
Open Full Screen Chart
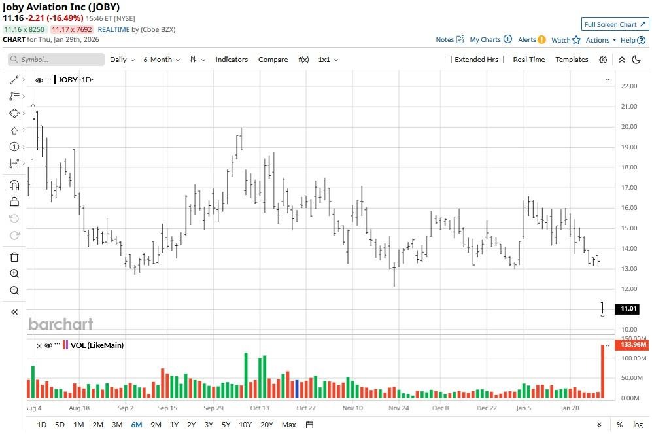[615, 24]
